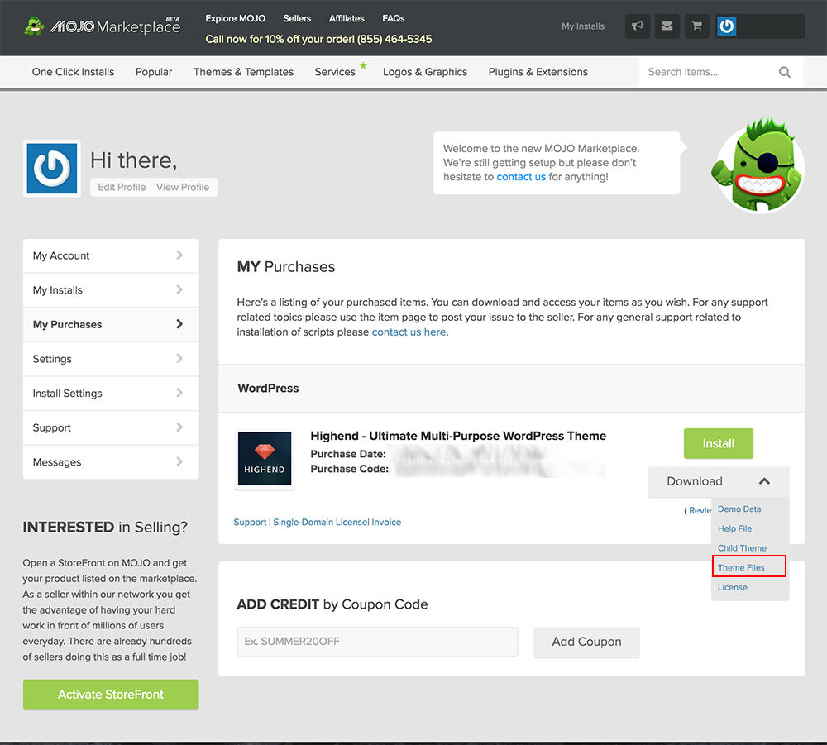827x745 pixels.
Task: Click the green monster mascot image
Action: click(759, 165)
